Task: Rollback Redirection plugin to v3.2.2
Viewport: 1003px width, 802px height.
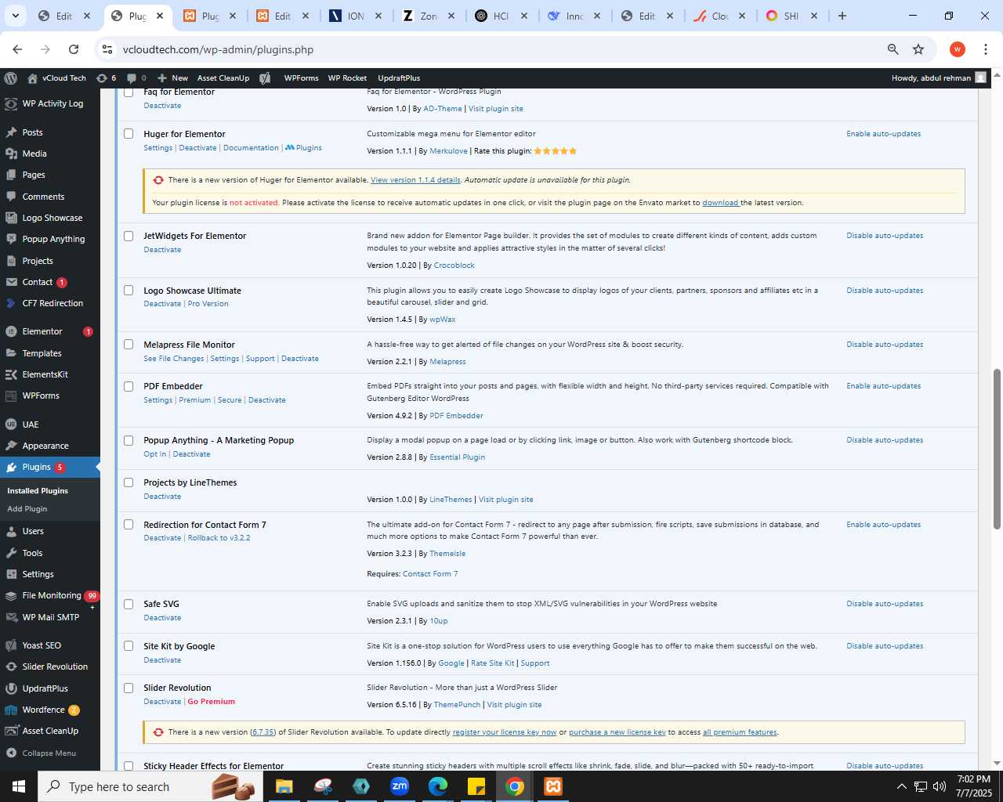Action: click(219, 538)
